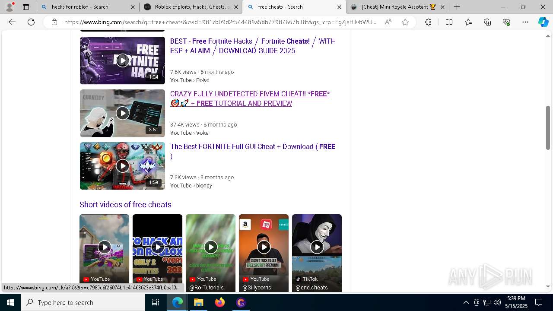The image size is (553, 311).
Task: Open Browser essentials heart icon
Action: point(506,22)
